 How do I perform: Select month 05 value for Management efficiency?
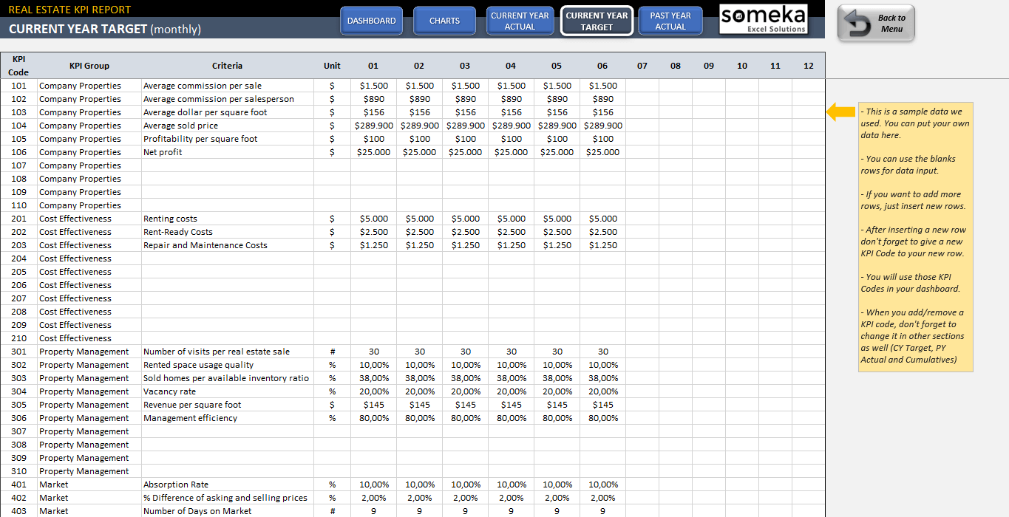pyautogui.click(x=557, y=418)
